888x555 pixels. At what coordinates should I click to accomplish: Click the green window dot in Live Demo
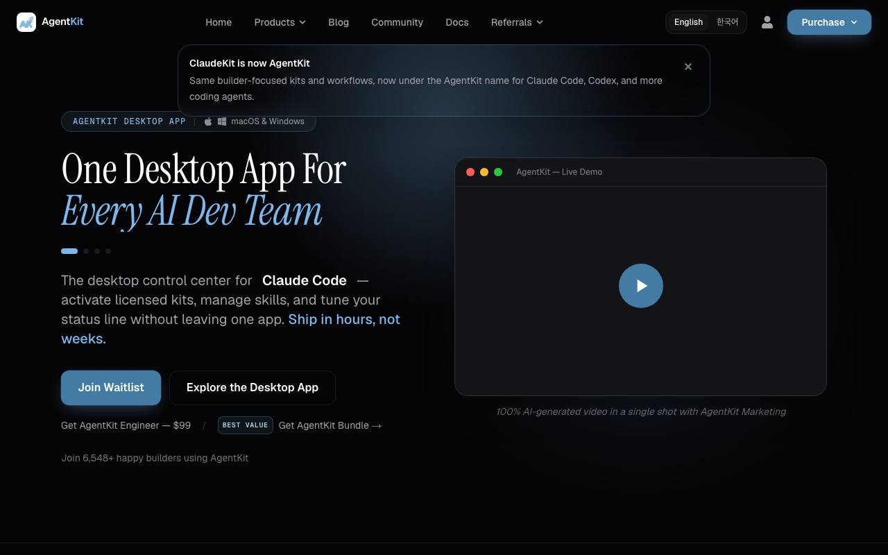tap(498, 172)
